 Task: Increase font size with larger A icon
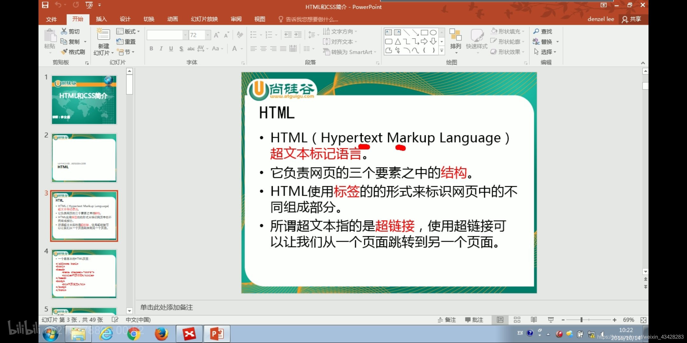pyautogui.click(x=216, y=35)
